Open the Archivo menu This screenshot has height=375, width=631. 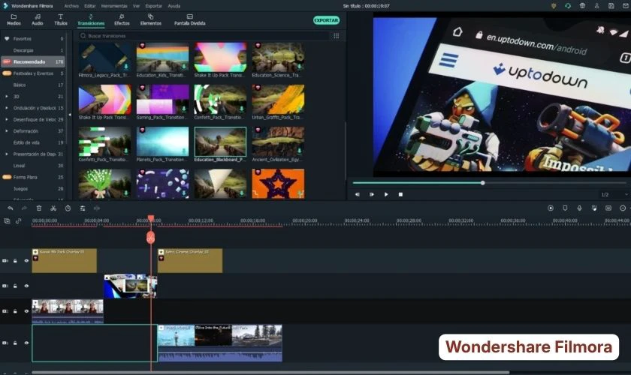[x=71, y=6]
